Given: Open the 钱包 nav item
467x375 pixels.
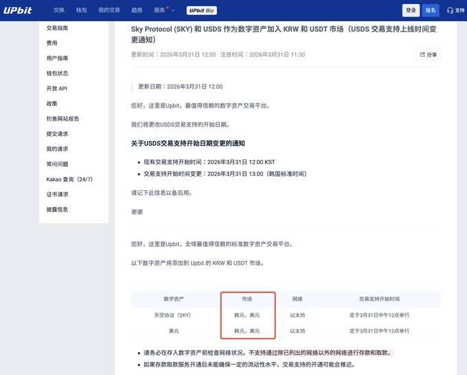Looking at the screenshot, I should [x=81, y=10].
